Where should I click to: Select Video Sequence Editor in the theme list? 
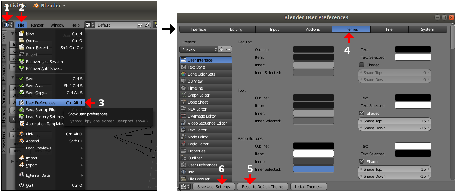206,123
